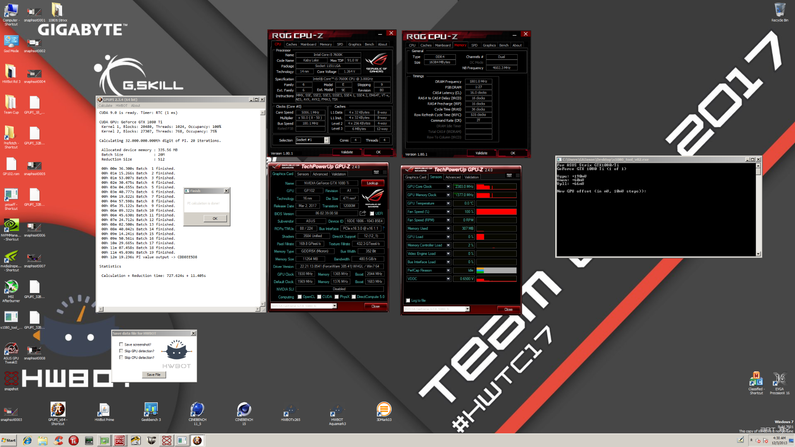Open Memory Used sensor dropdown

448,228
